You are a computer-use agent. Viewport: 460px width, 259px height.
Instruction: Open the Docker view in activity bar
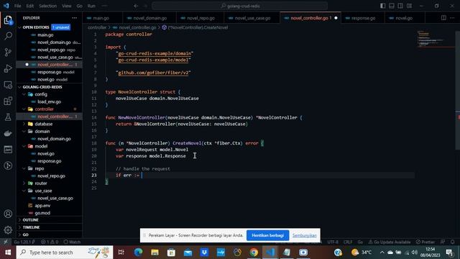(x=8, y=133)
